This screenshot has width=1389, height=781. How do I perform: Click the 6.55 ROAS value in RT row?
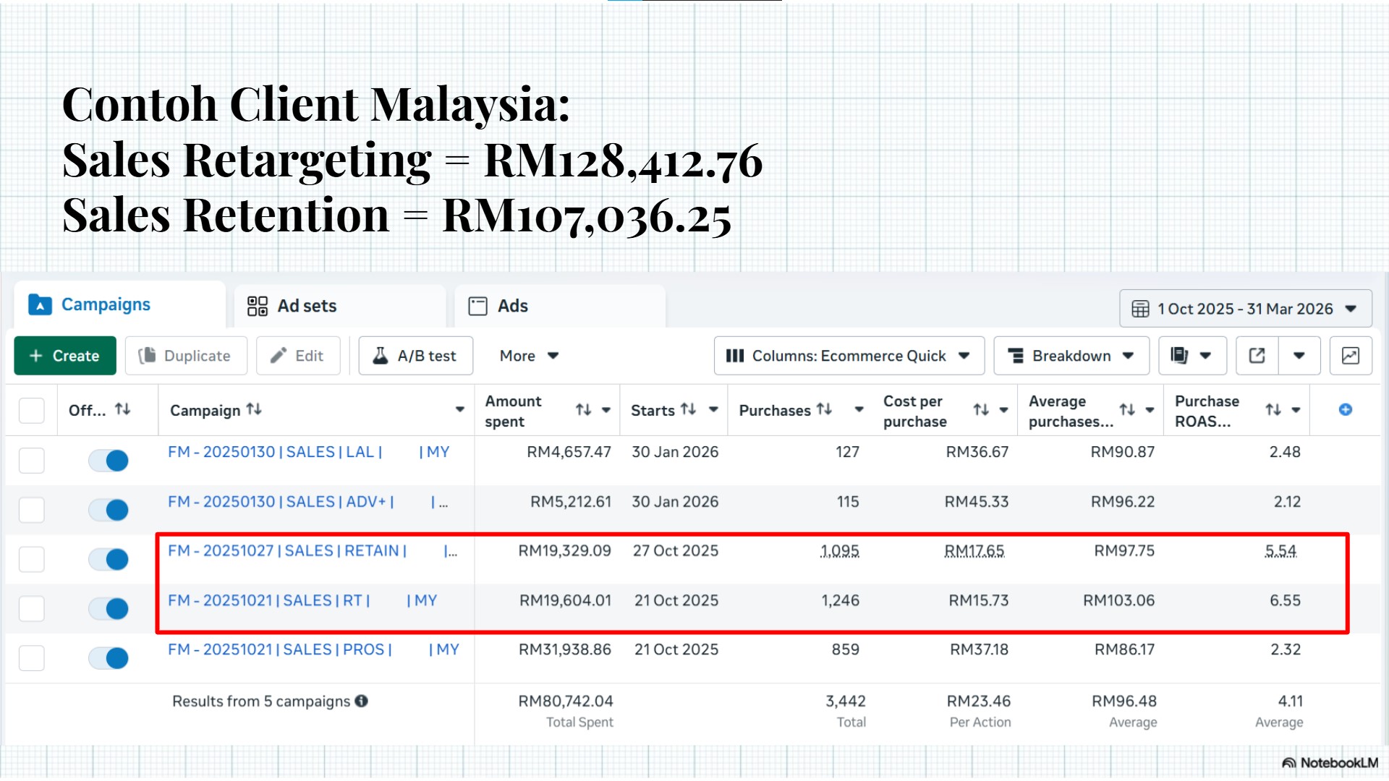[x=1285, y=600]
